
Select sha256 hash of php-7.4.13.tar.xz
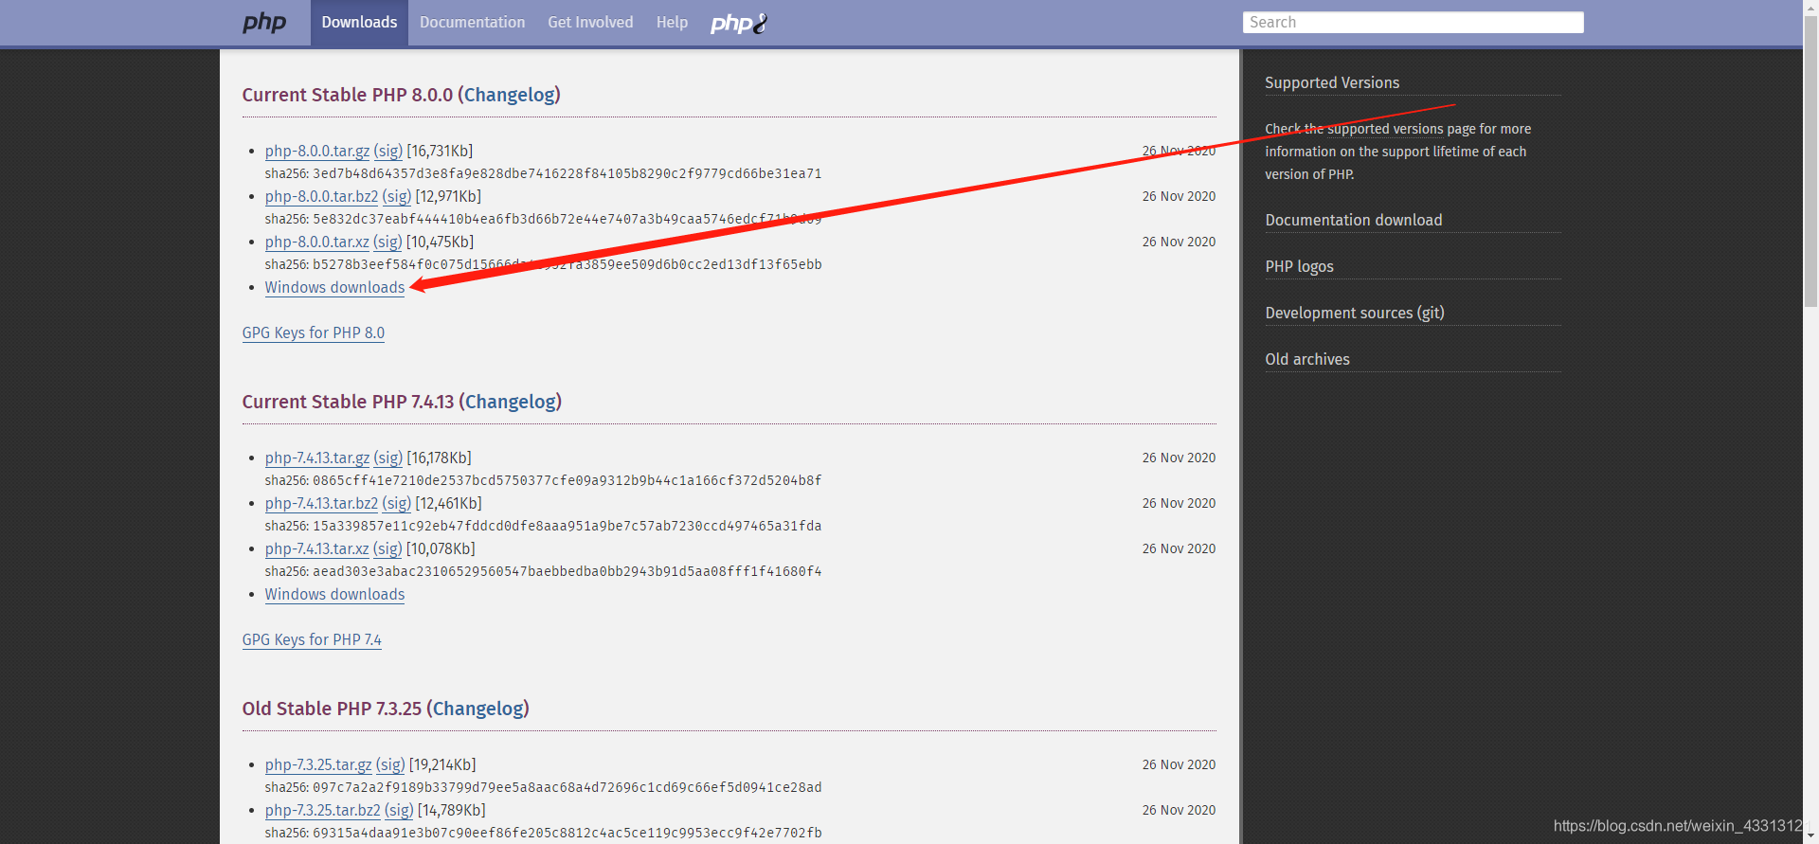(567, 571)
